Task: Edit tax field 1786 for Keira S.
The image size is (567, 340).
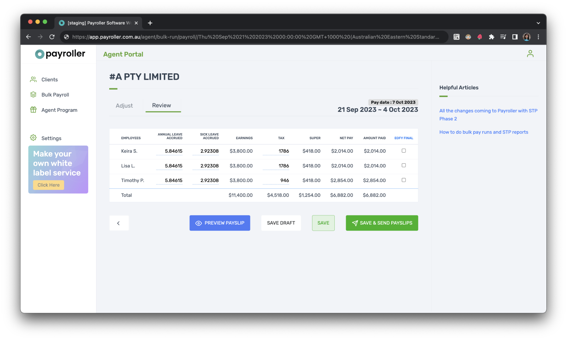Action: tap(276, 151)
